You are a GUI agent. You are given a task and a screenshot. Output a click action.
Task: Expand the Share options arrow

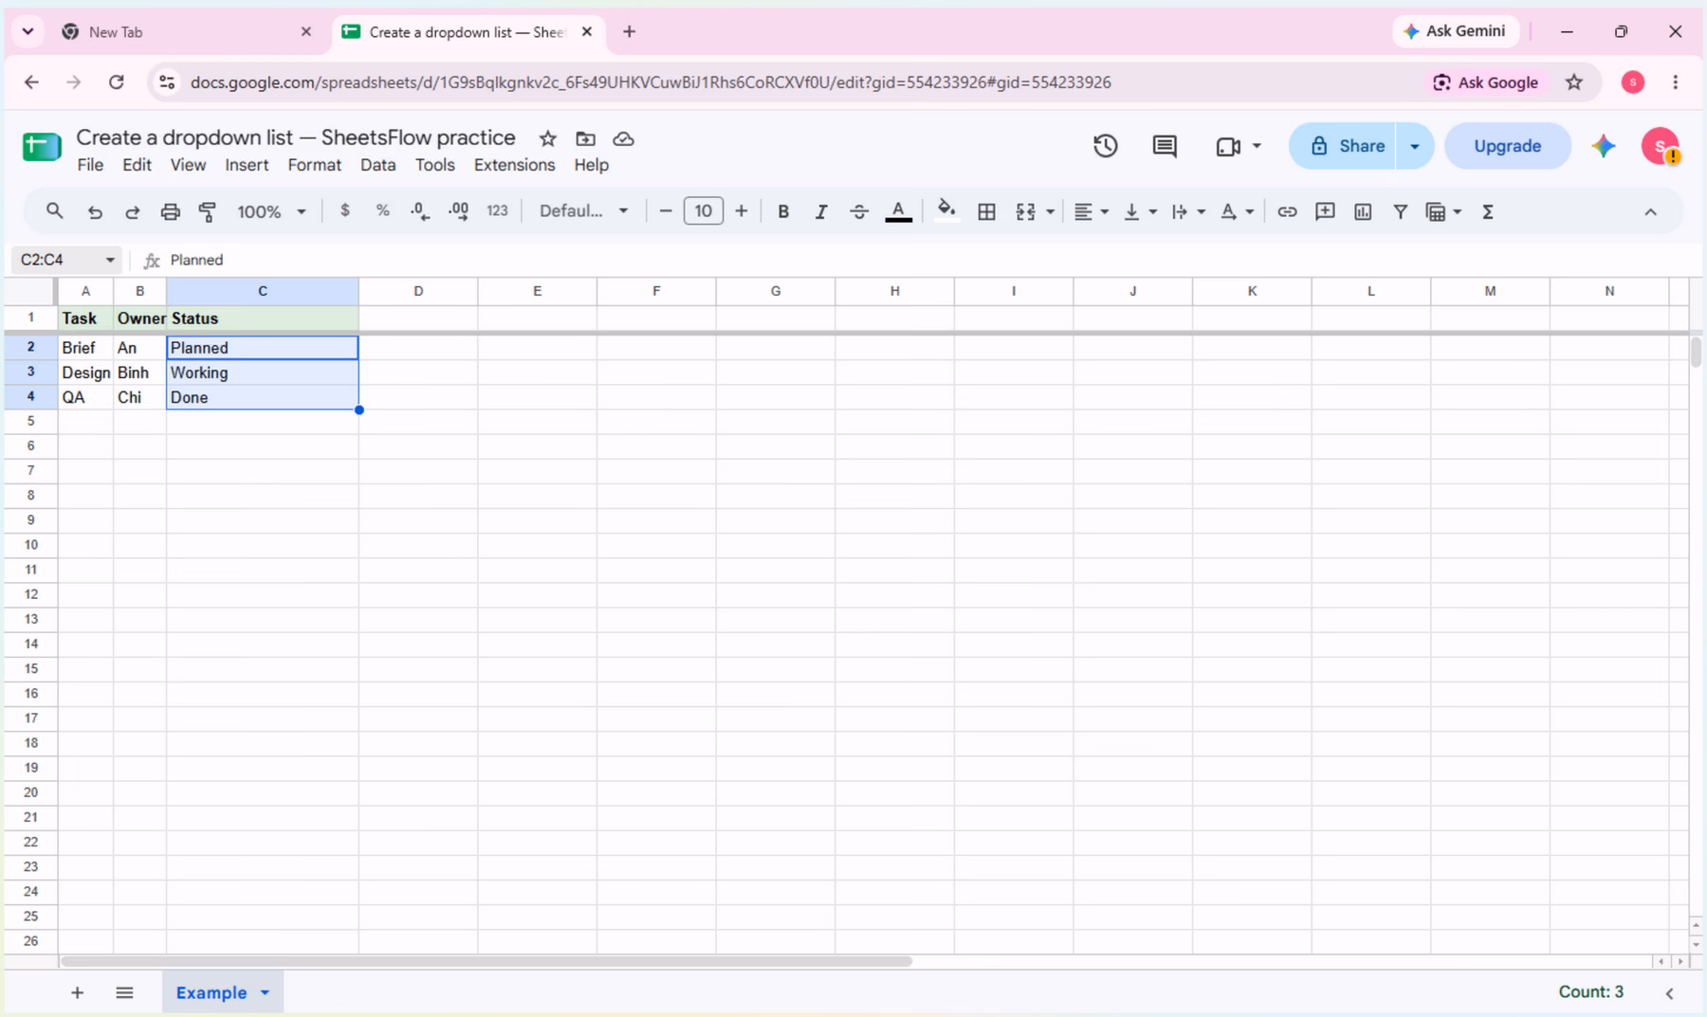[1415, 146]
